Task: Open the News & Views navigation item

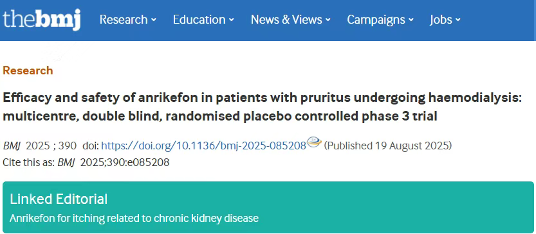Action: click(286, 20)
